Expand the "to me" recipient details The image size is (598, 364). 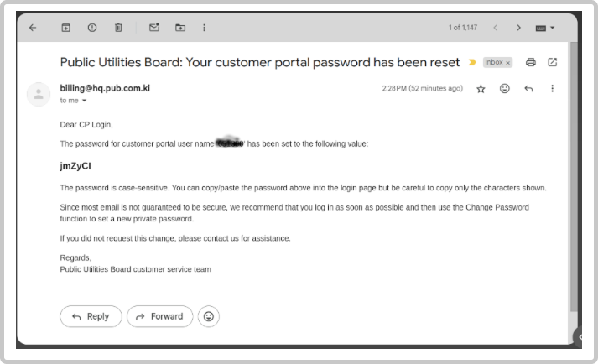[x=84, y=101]
